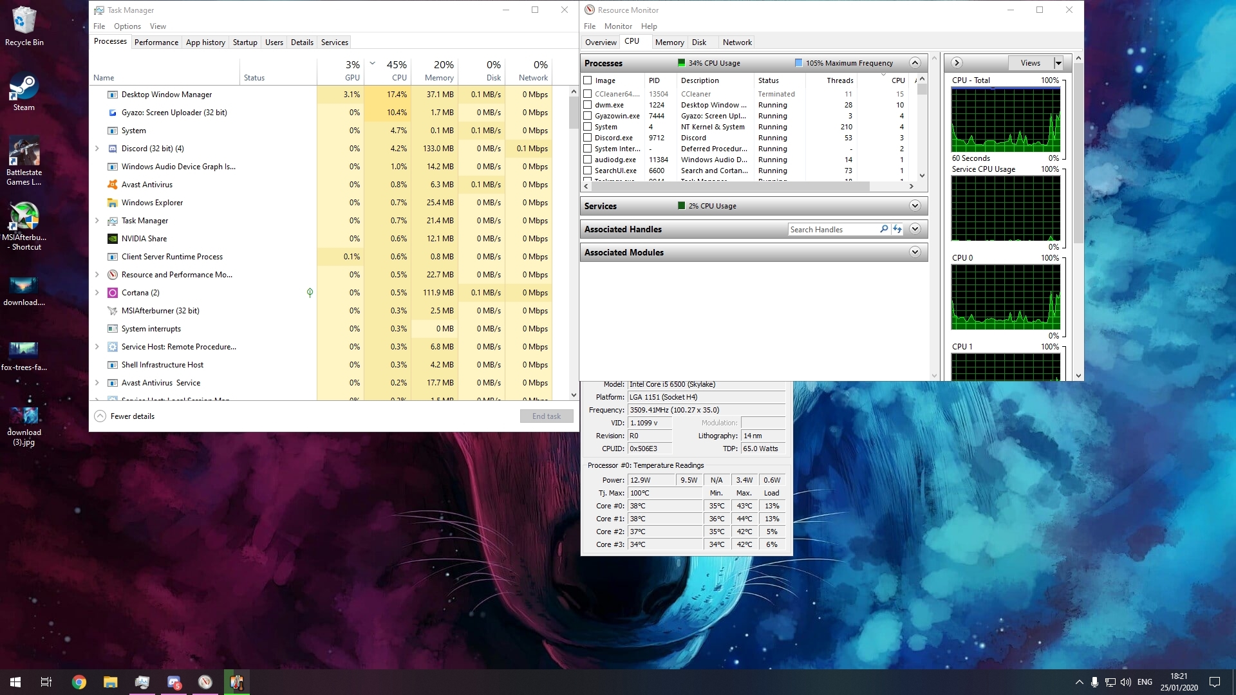Open Task View from the taskbar
The width and height of the screenshot is (1236, 695).
point(46,682)
